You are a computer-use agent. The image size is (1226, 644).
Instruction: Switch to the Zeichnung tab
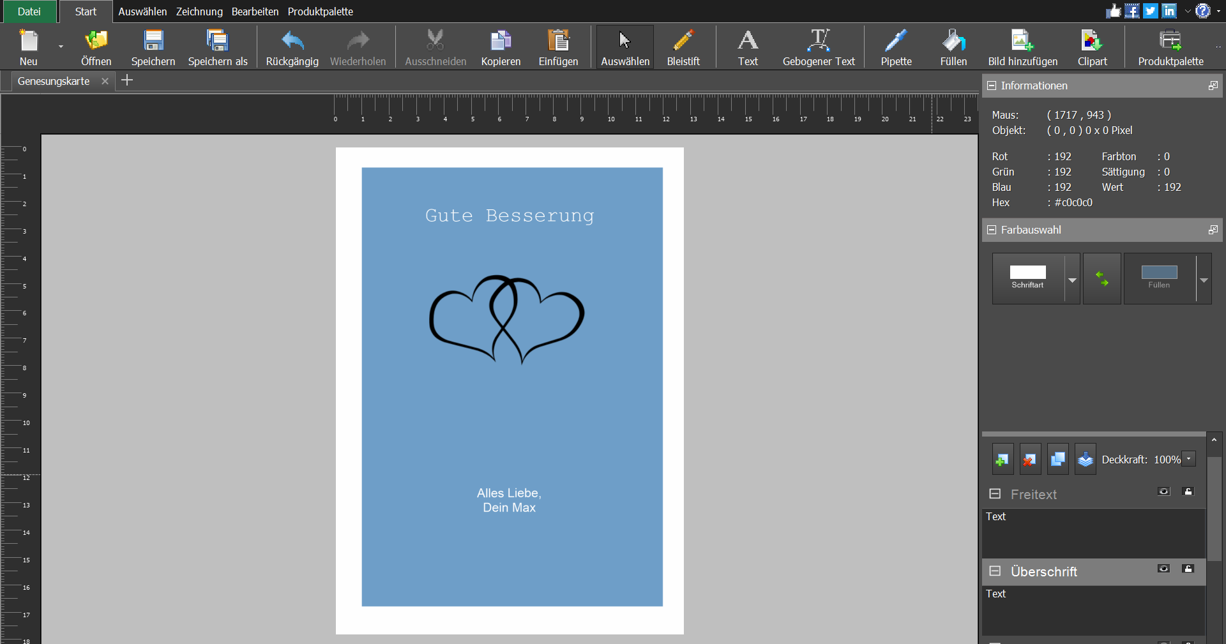pos(199,11)
